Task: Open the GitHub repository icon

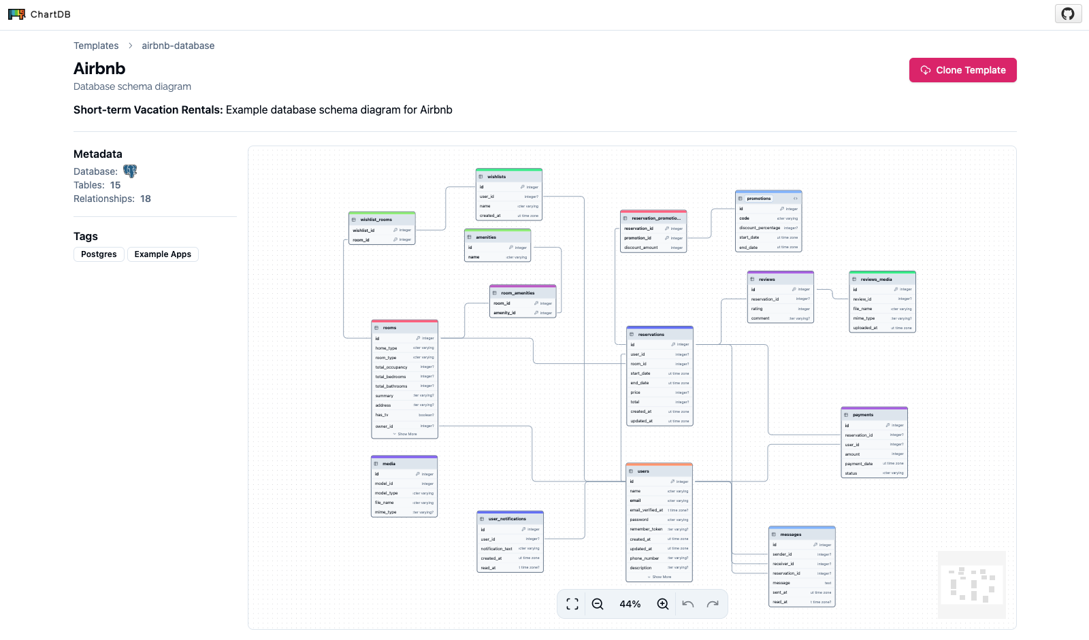Action: click(1068, 14)
